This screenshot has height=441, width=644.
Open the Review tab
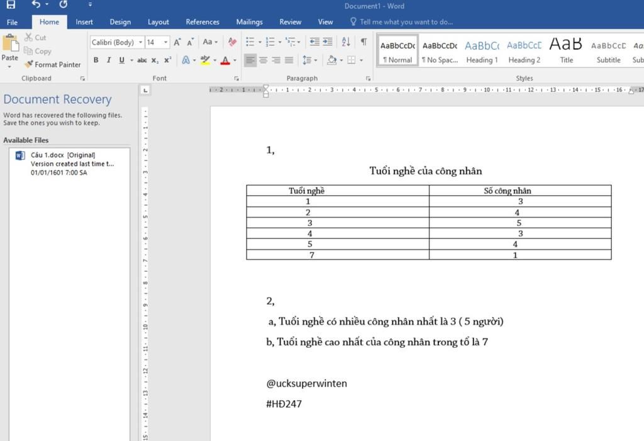[x=291, y=22]
